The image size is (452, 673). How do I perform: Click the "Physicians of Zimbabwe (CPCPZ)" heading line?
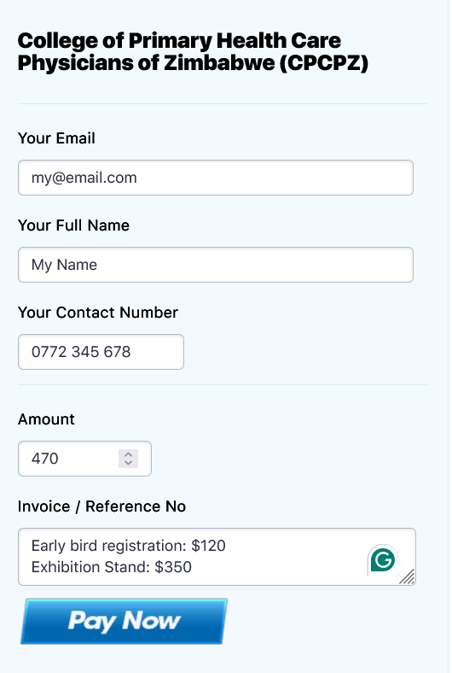[x=193, y=63]
